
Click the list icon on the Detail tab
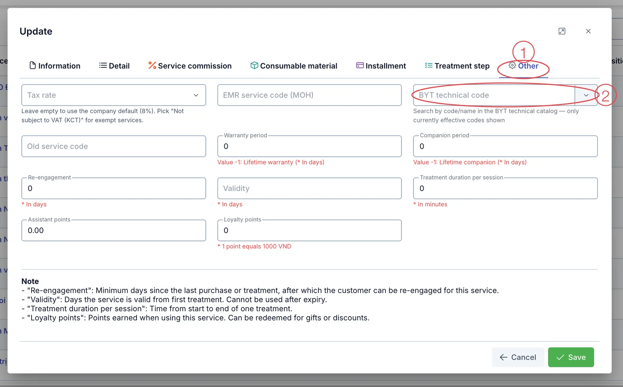coord(103,65)
